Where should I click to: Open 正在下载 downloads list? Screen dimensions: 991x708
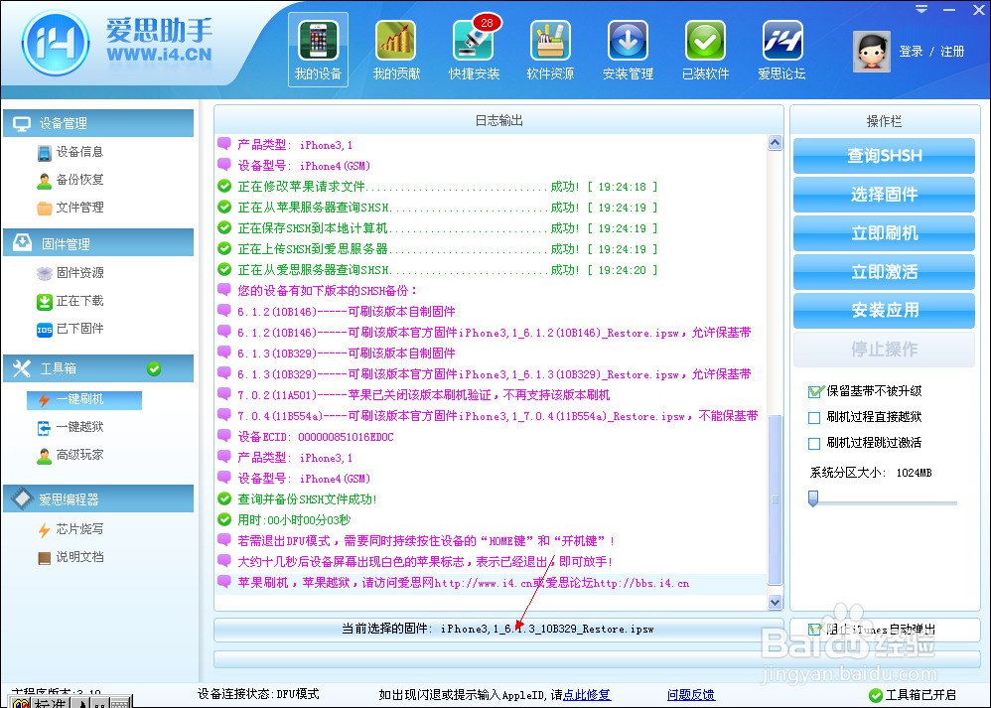pos(71,301)
